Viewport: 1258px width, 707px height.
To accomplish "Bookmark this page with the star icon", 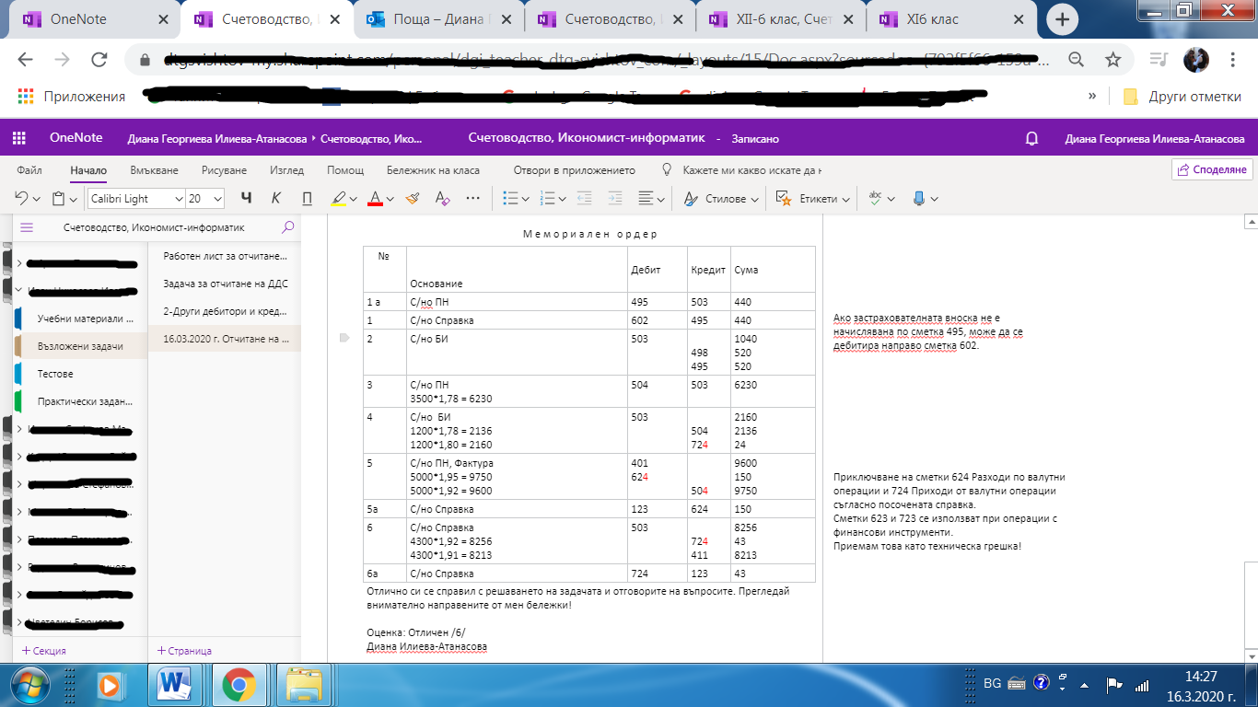I will 1112,60.
